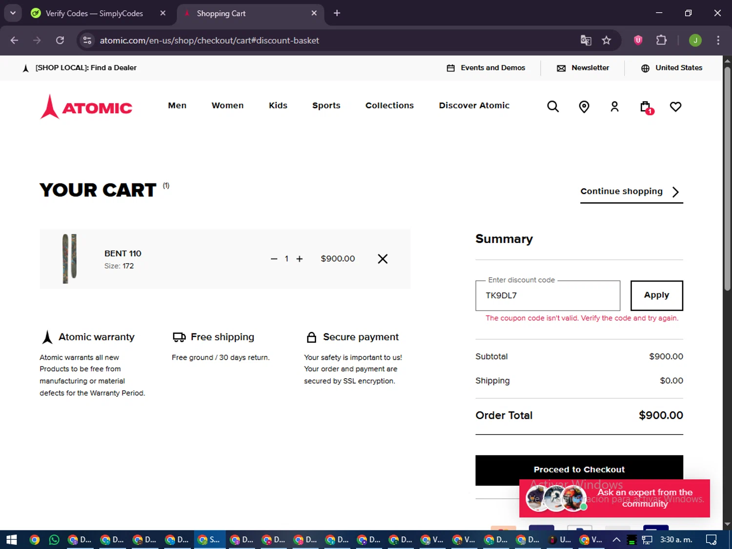Decrease BENT 110 quantity with minus
Image resolution: width=732 pixels, height=549 pixels.
[274, 259]
